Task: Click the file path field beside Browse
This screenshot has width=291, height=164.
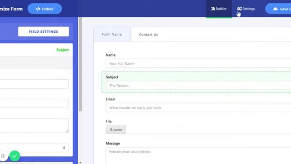Action: [208, 129]
